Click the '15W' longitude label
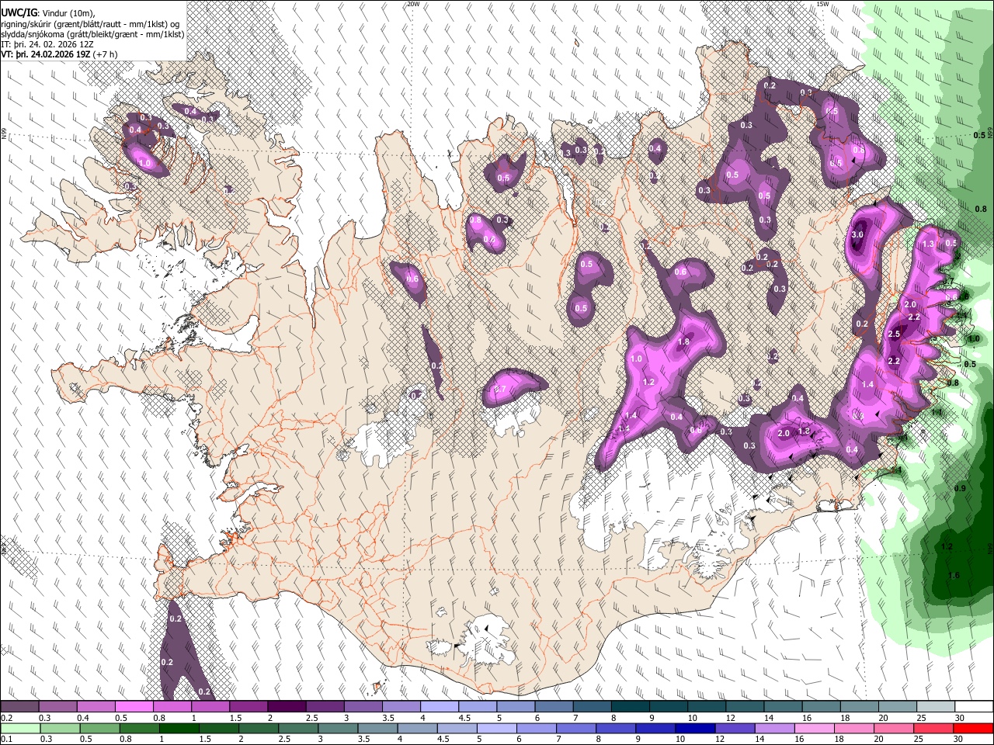This screenshot has width=994, height=745. pos(822,4)
